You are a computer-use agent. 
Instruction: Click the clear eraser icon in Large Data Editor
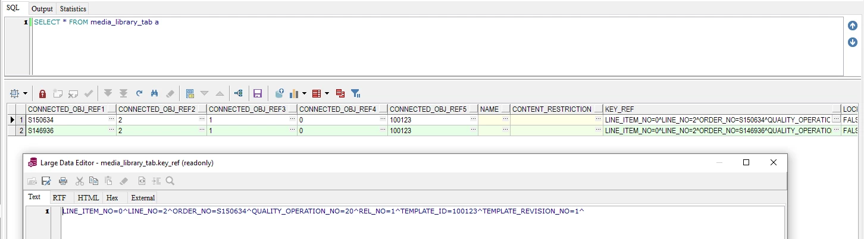click(x=123, y=181)
